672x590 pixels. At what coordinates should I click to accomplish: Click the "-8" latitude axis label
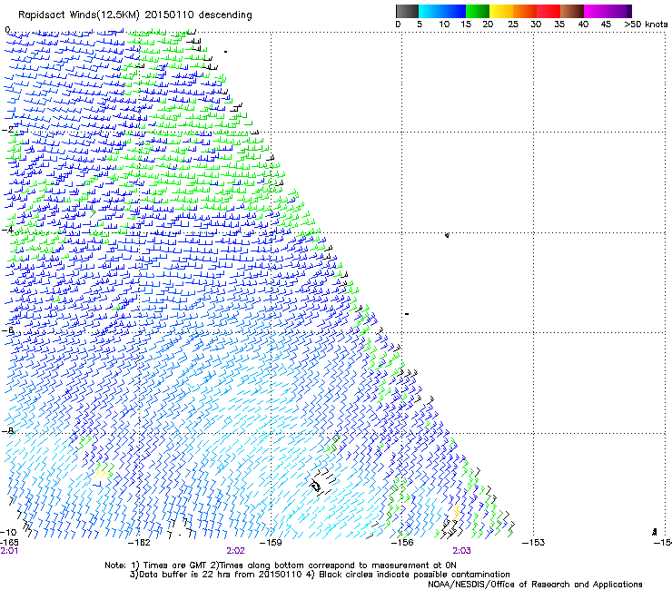(x=8, y=431)
